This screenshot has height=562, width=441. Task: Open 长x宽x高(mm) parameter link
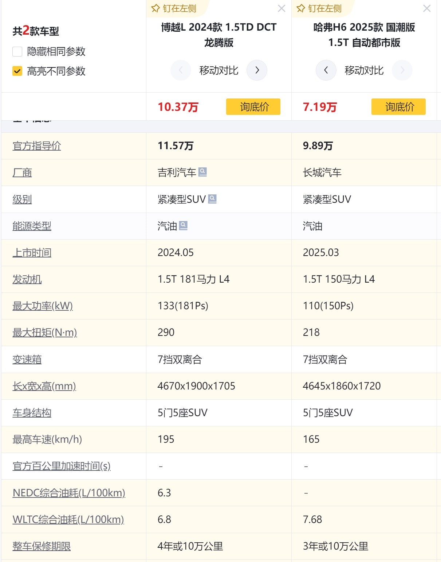point(44,386)
